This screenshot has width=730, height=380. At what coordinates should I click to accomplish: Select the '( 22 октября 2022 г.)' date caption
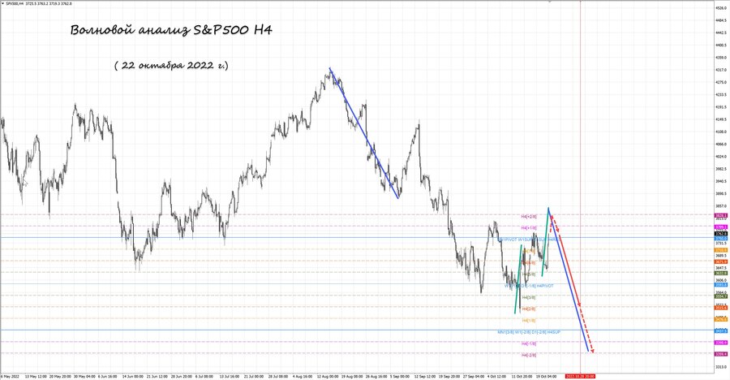[171, 65]
